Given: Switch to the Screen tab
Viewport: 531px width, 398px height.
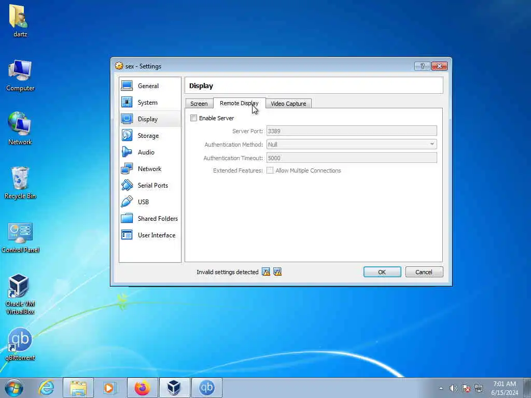Looking at the screenshot, I should (x=199, y=104).
